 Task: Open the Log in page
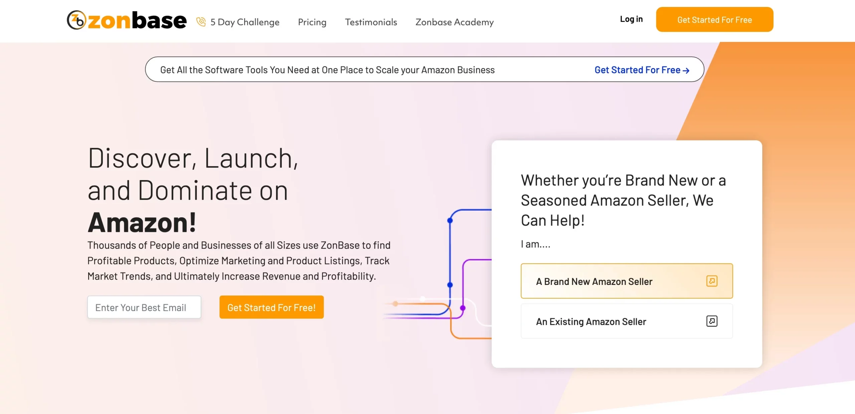[631, 19]
